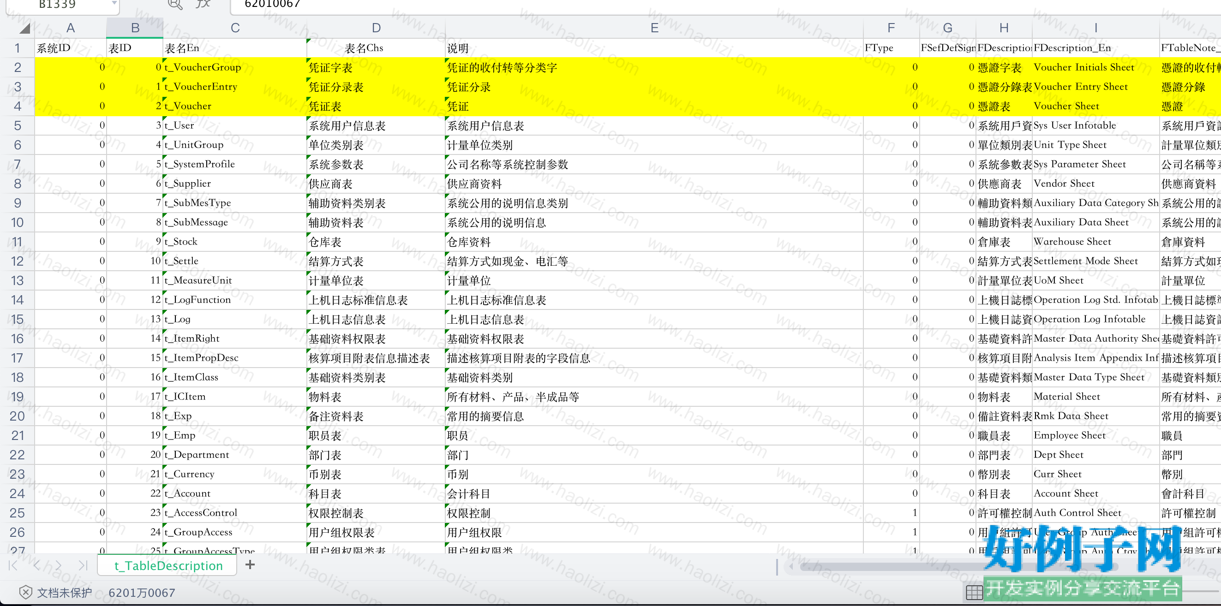
Task: Click horizontal scrollbar left arrow
Action: (791, 566)
